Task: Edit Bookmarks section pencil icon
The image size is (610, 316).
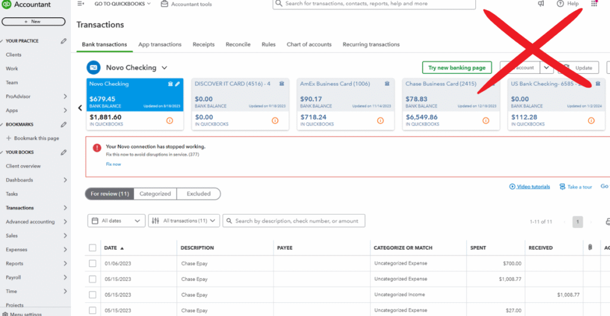Action: click(x=63, y=125)
